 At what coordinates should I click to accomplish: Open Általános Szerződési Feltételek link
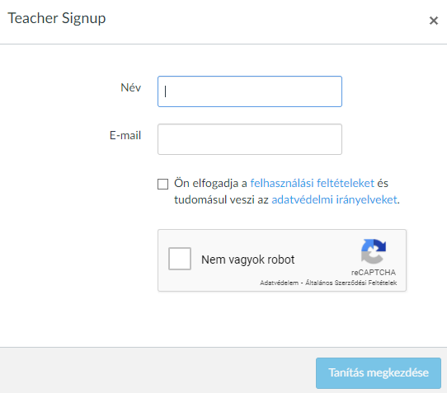351,283
